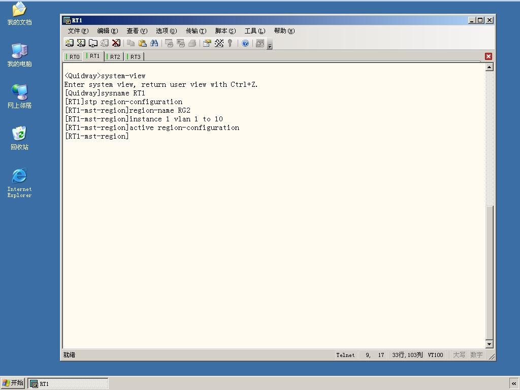Click the vertical scrollbar thumb
Image resolution: width=520 pixels, height=390 pixels.
pos(489,273)
